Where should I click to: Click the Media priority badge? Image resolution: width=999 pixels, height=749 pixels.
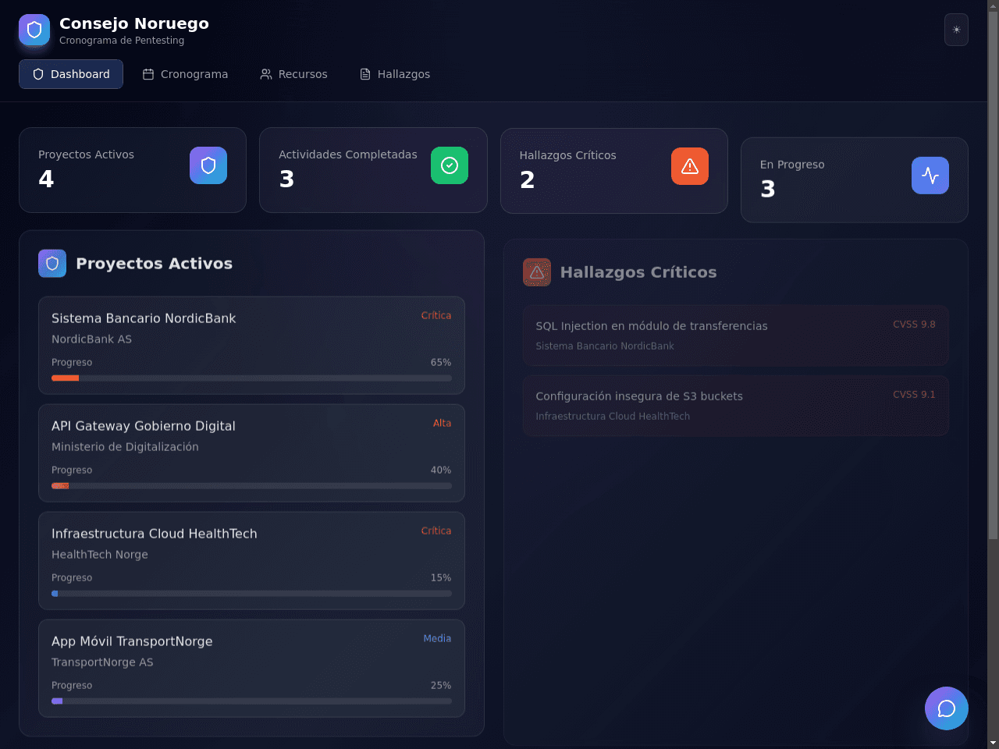point(437,639)
